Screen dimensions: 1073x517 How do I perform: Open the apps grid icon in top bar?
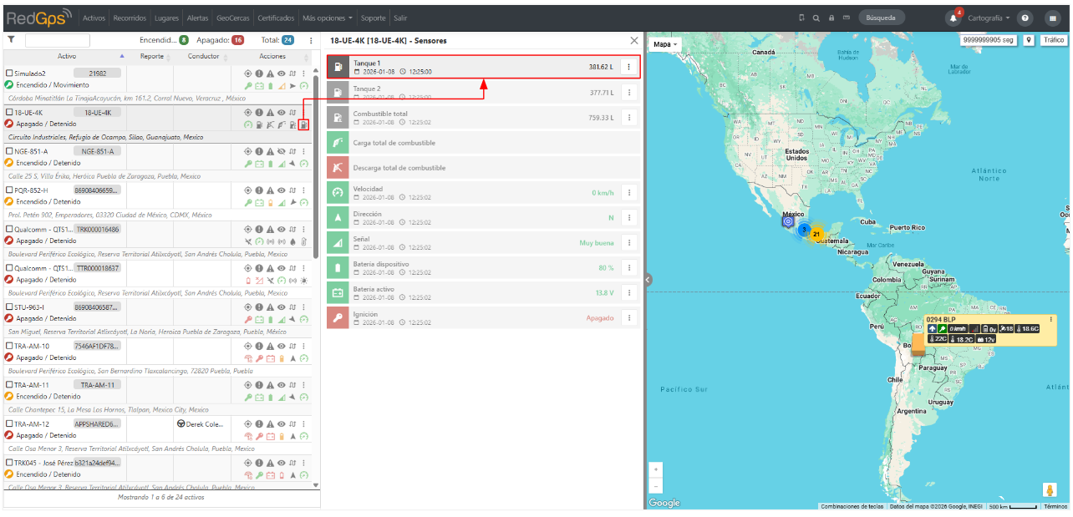tap(1052, 18)
